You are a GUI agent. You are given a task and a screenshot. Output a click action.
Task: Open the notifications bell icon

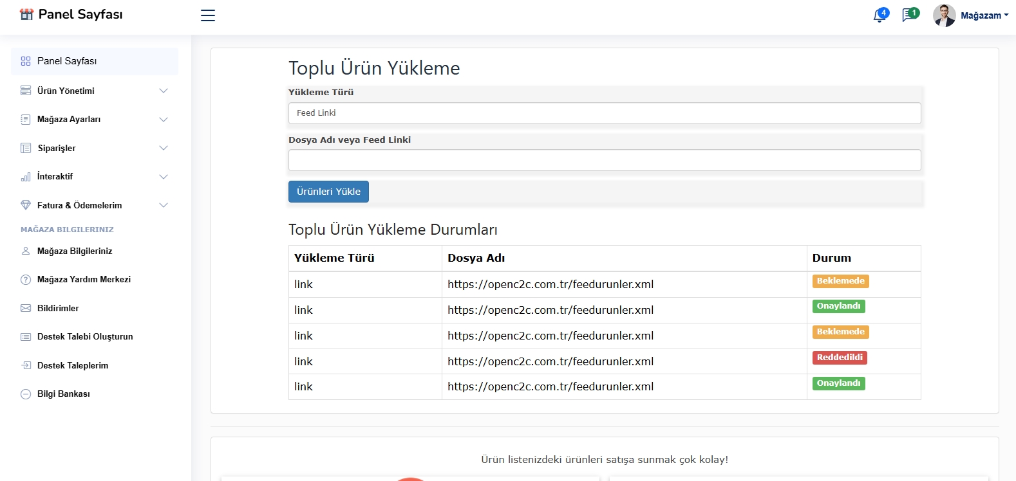click(x=879, y=15)
